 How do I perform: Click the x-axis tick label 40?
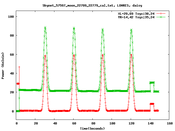55,123
